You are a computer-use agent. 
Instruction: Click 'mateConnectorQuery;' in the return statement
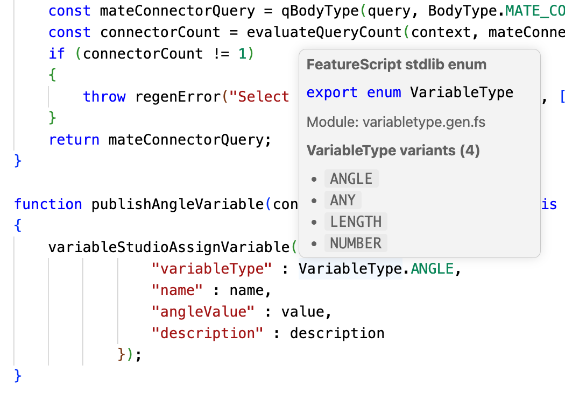pyautogui.click(x=190, y=140)
